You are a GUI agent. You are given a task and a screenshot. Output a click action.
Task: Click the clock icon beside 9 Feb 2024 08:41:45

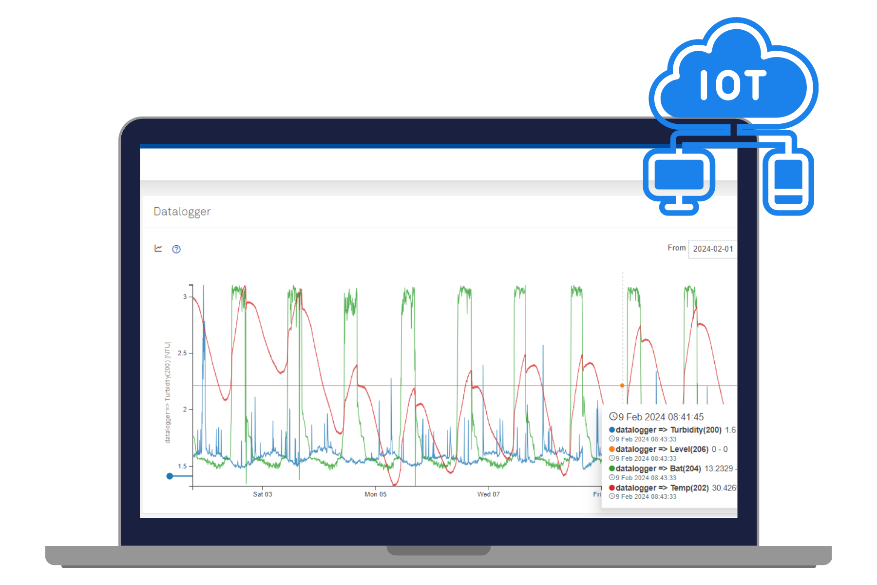[613, 416]
